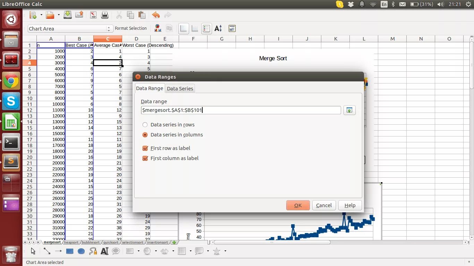Select Data series in columns option
Viewport: 474px width, 266px height.
click(173, 135)
